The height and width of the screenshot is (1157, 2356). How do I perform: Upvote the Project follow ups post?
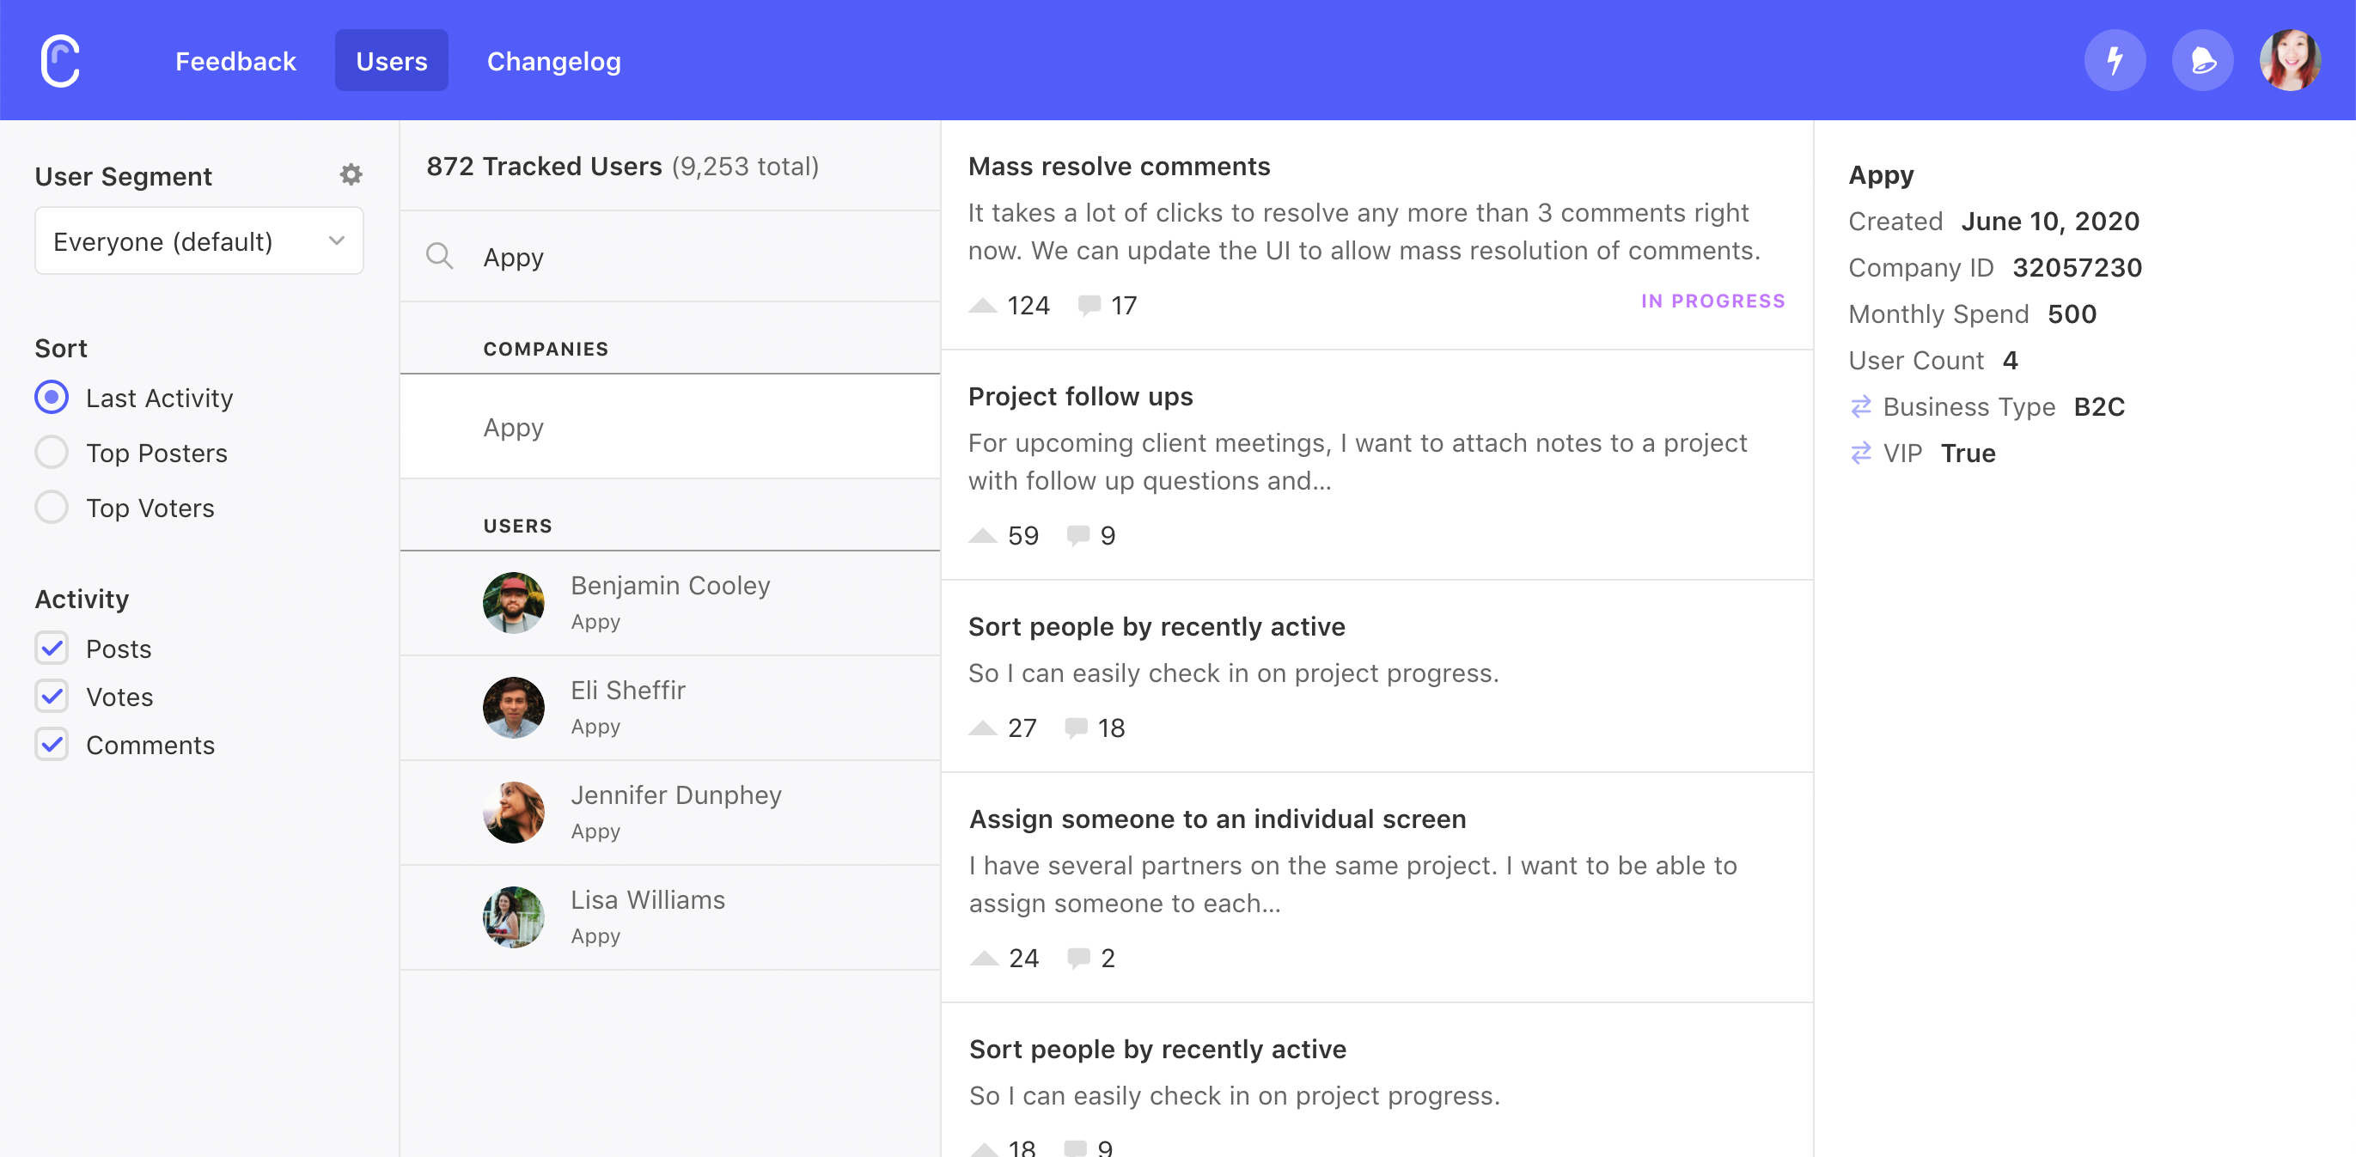click(x=982, y=536)
